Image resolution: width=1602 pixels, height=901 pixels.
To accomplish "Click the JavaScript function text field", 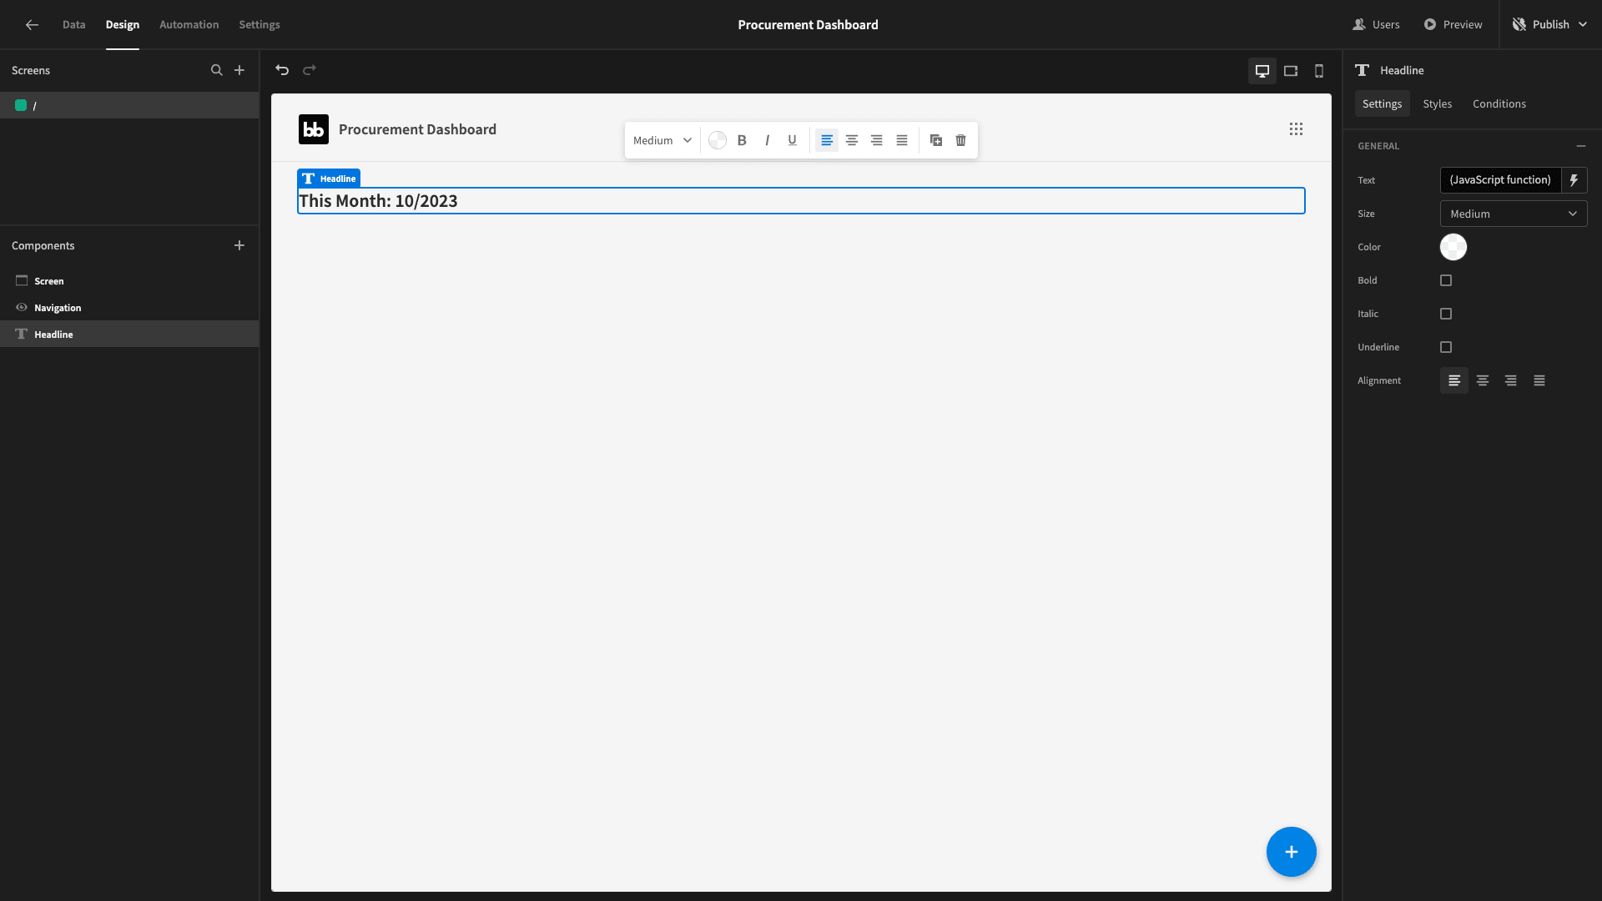I will tap(1500, 180).
